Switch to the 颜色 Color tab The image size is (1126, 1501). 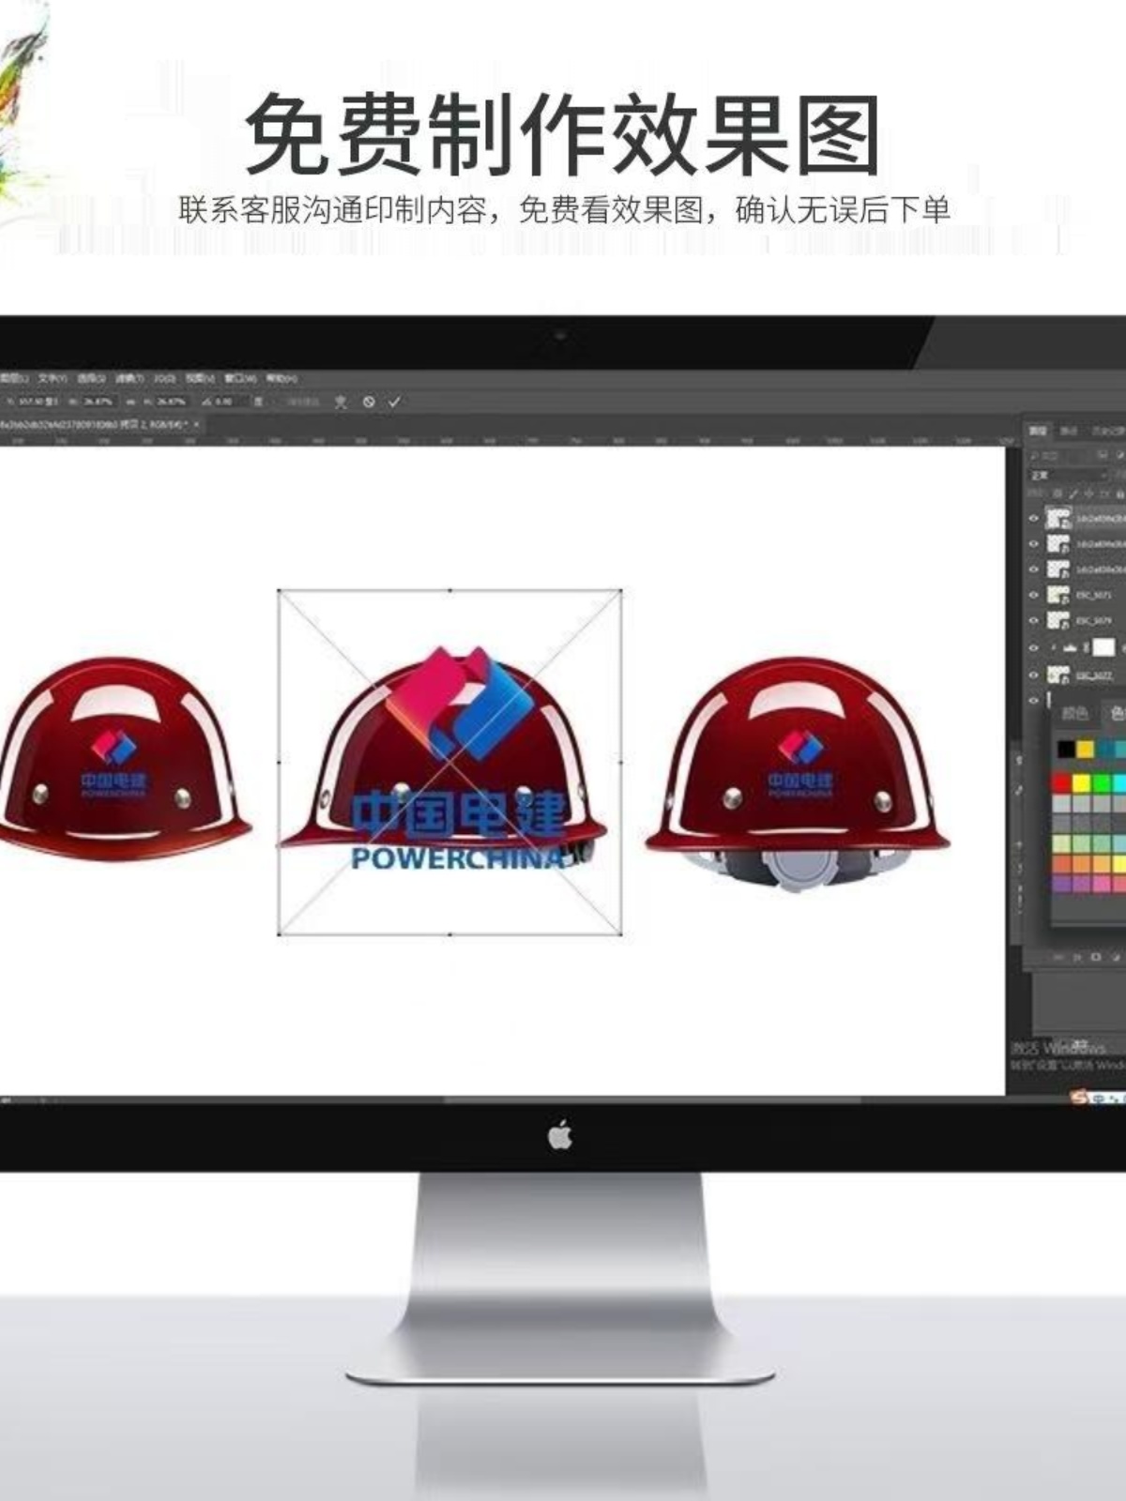coord(1075,713)
